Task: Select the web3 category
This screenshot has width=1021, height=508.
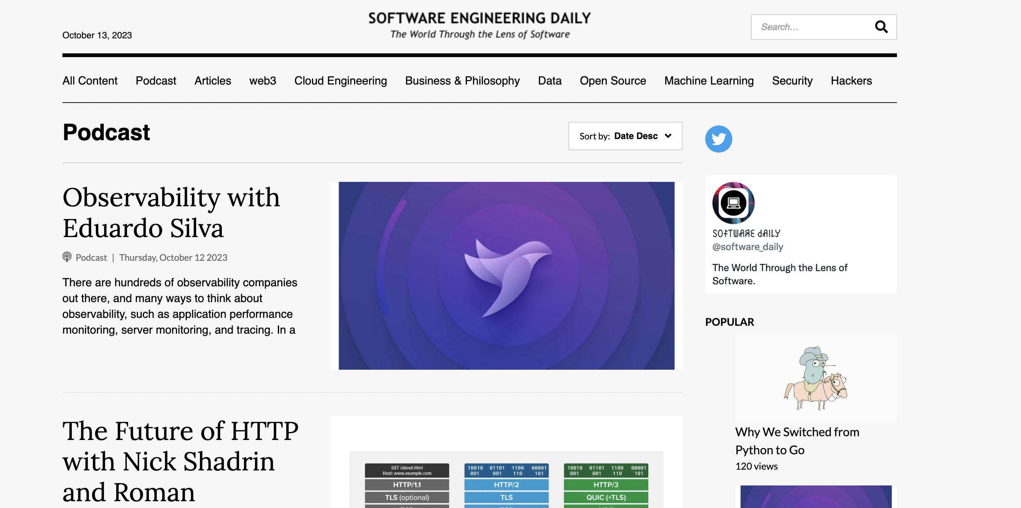Action: 262,81
